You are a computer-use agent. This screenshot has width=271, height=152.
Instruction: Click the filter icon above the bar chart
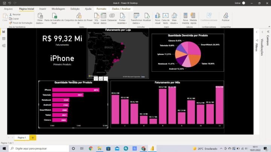pyautogui.click(x=96, y=79)
